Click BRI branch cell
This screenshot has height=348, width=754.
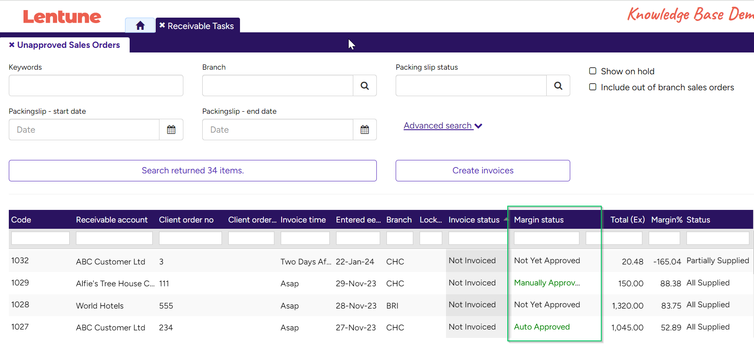392,306
